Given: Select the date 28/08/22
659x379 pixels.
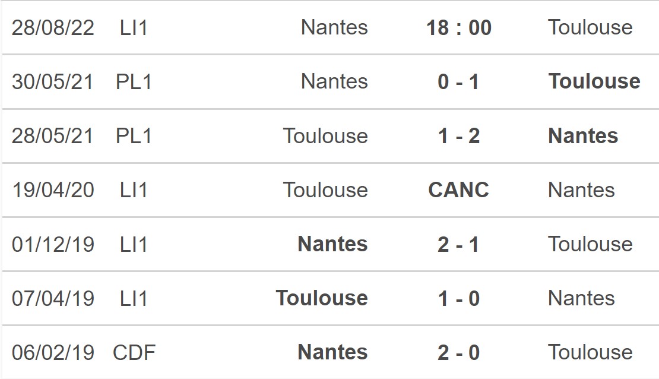Looking at the screenshot, I should pyautogui.click(x=53, y=28).
